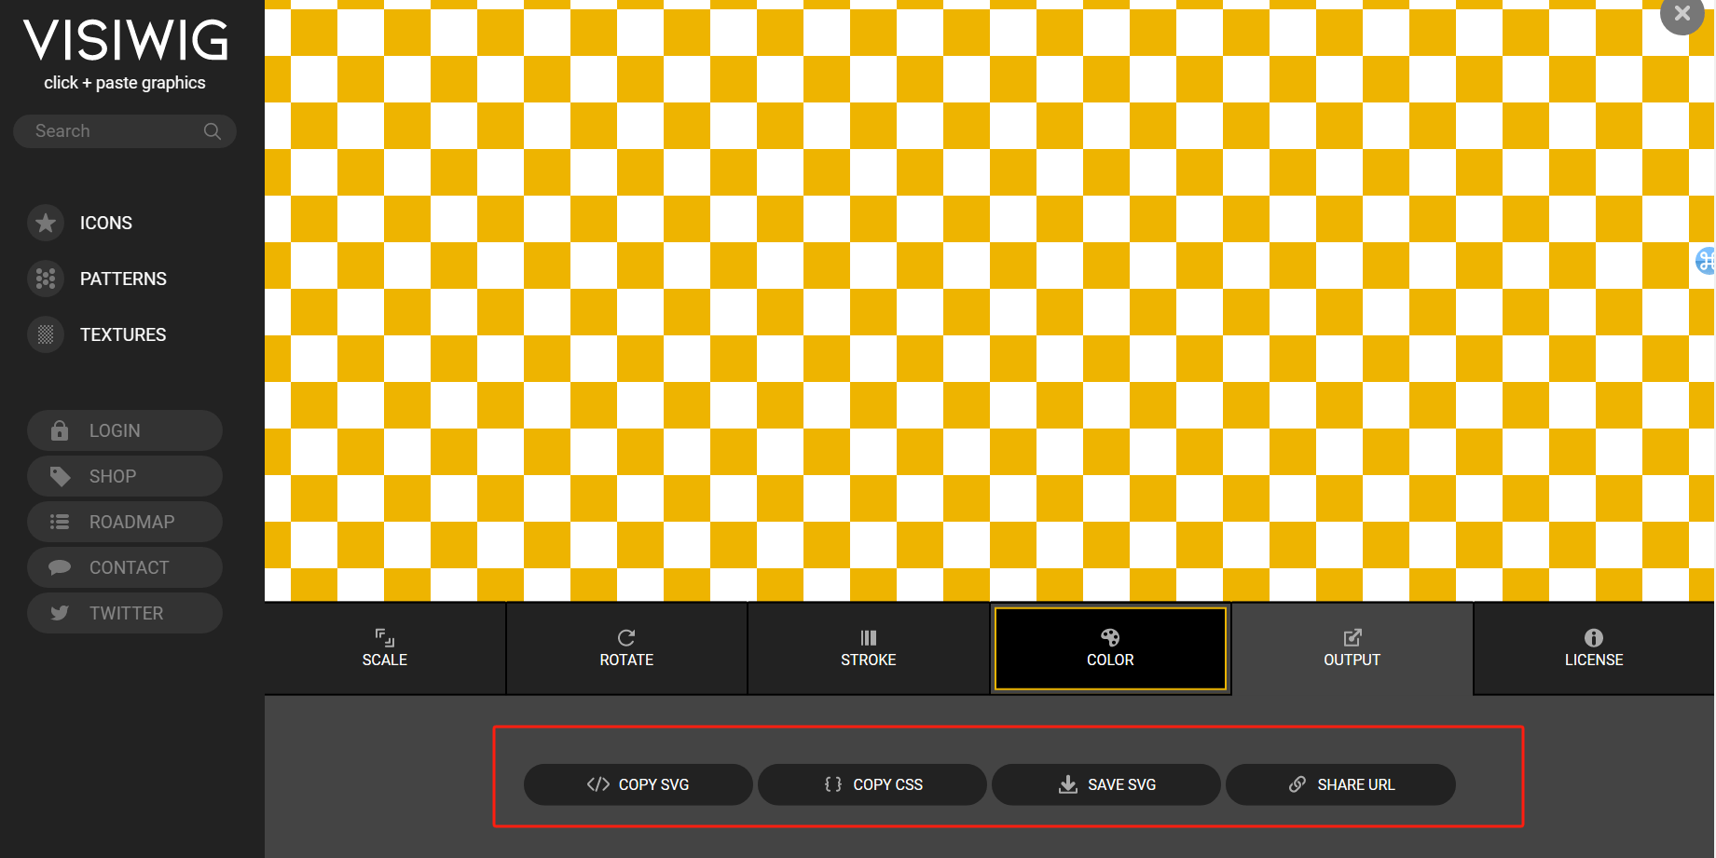The image size is (1716, 858).
Task: Click the star icon beside ICONS
Action: coord(46,224)
